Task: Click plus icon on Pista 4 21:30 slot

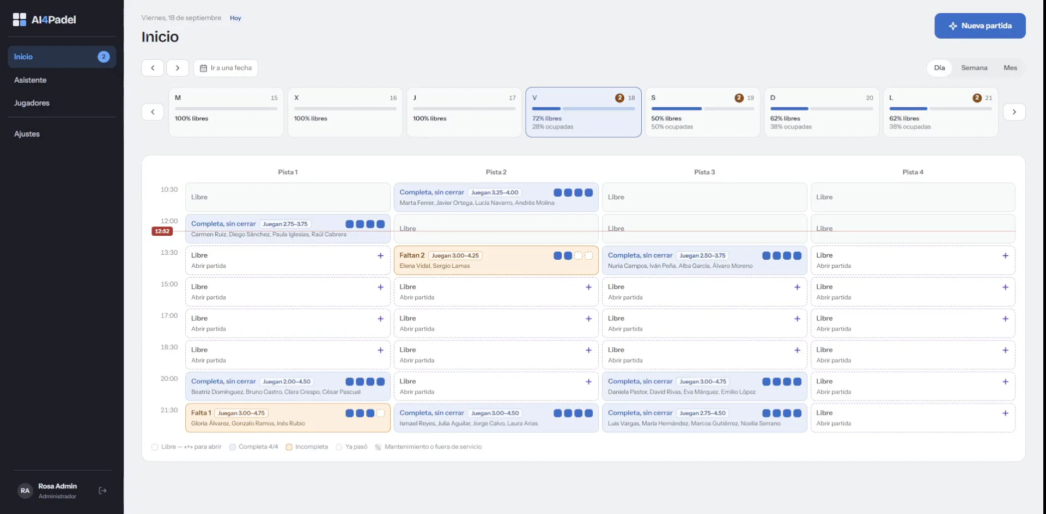Action: click(x=1005, y=413)
